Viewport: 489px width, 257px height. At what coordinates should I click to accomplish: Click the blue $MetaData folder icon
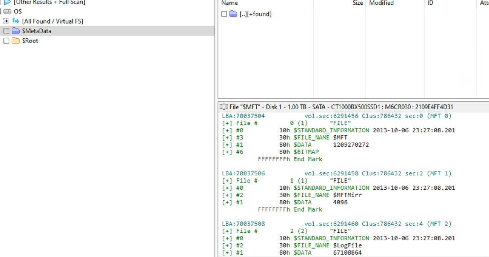pyautogui.click(x=16, y=31)
